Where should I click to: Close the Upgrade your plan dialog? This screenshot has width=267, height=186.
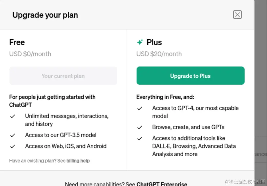point(237,15)
